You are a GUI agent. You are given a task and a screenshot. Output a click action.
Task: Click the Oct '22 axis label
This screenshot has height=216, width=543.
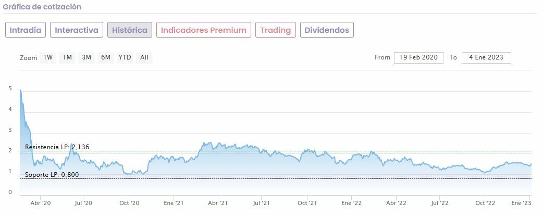pyautogui.click(x=486, y=203)
